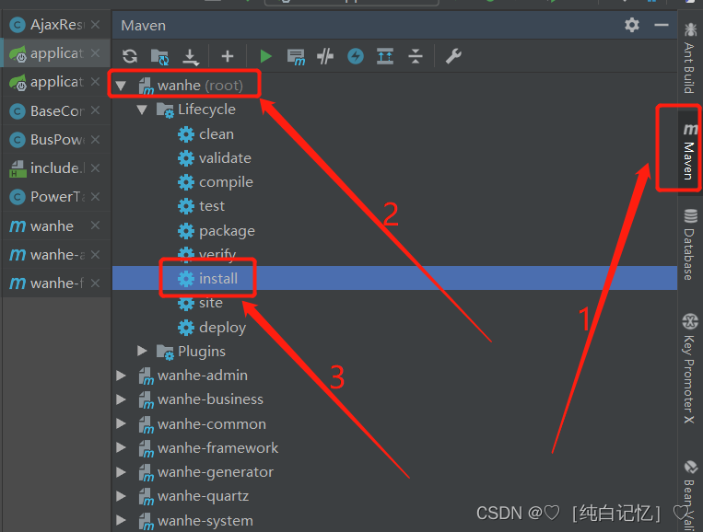Close the BusPow editor tab
The width and height of the screenshot is (703, 532).
click(x=95, y=139)
